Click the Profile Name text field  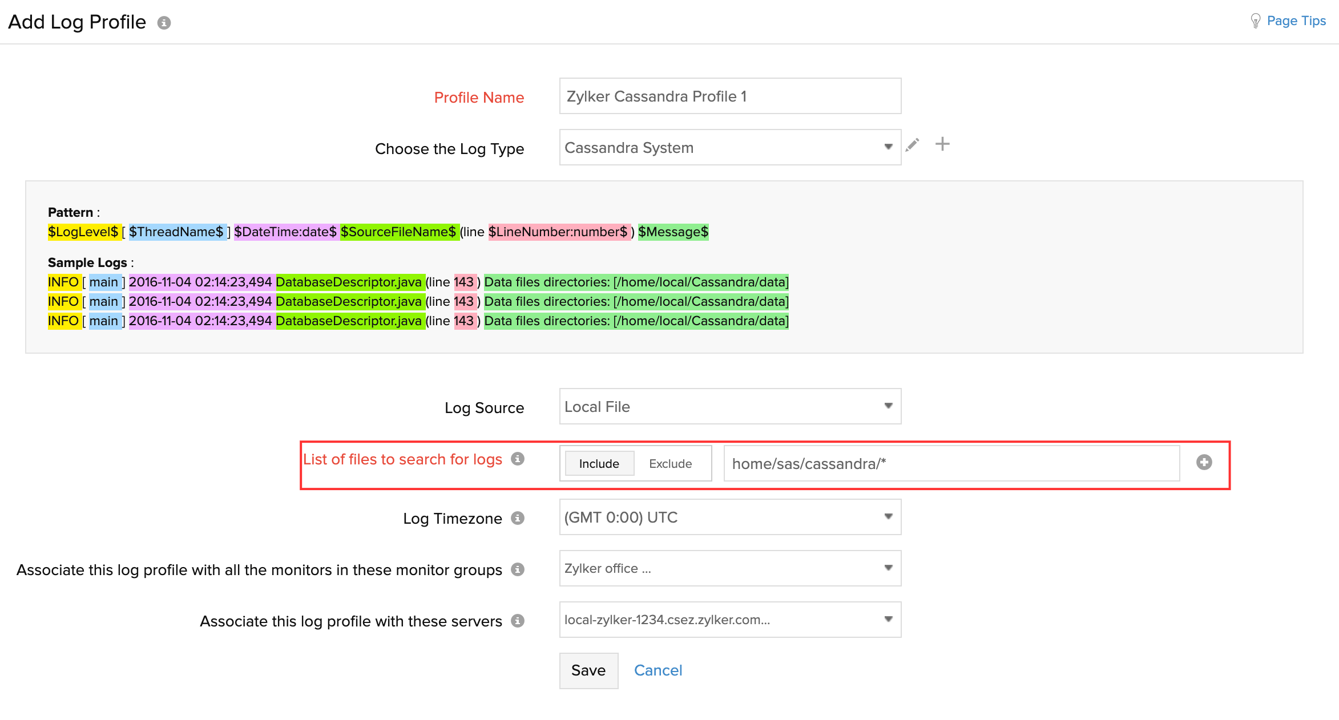(x=729, y=96)
